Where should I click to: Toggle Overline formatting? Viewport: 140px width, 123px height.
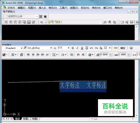(x=87, y=48)
